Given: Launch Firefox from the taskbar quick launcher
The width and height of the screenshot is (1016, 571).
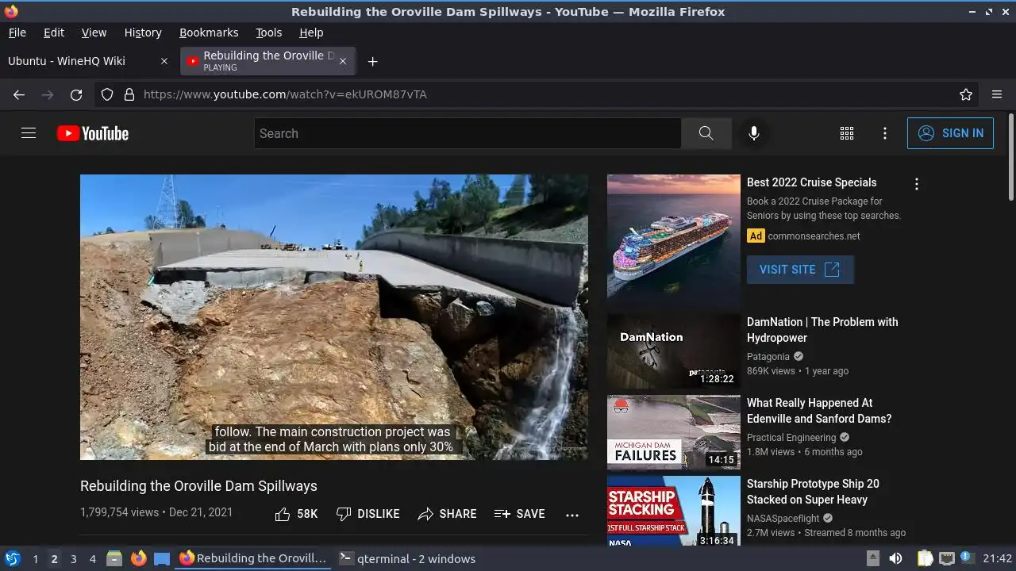Looking at the screenshot, I should click(138, 558).
